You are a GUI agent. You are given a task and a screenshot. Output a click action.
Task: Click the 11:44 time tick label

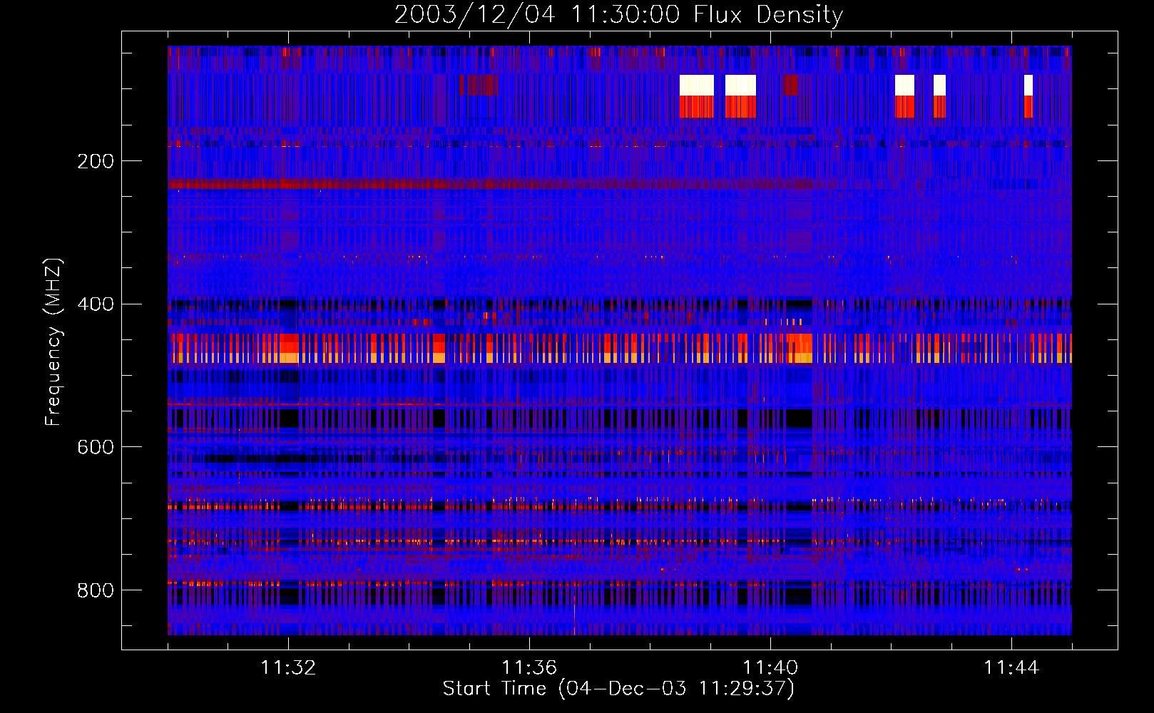[1011, 668]
